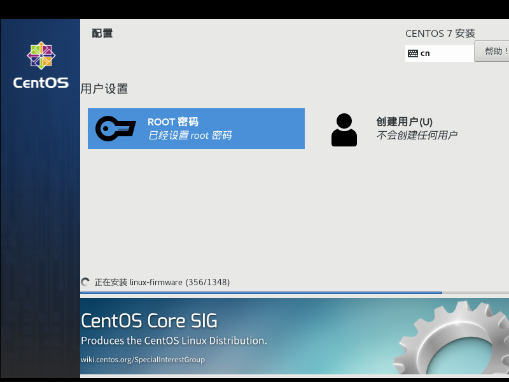Open the ROOT 密码 settings tile
Image resolution: width=509 pixels, height=382 pixels.
196,129
